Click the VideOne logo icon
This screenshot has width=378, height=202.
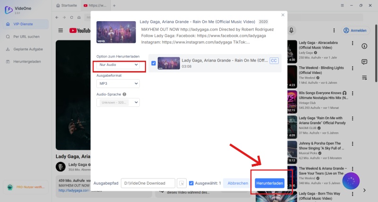pyautogui.click(x=9, y=10)
